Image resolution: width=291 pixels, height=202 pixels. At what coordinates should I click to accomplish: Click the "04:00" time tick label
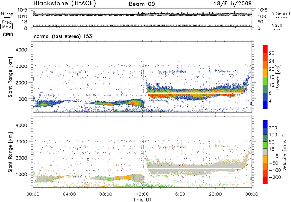pos(69,194)
